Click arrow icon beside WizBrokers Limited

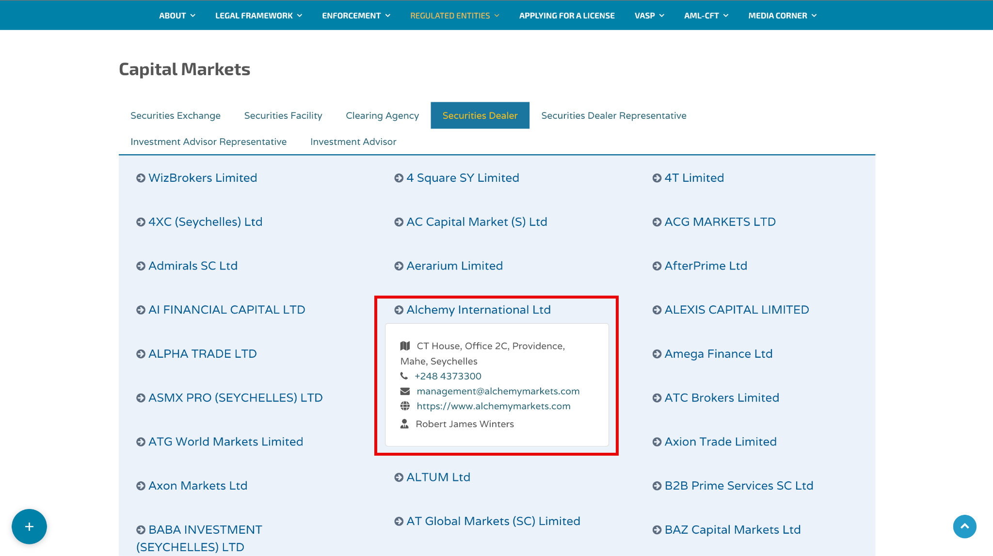click(141, 178)
